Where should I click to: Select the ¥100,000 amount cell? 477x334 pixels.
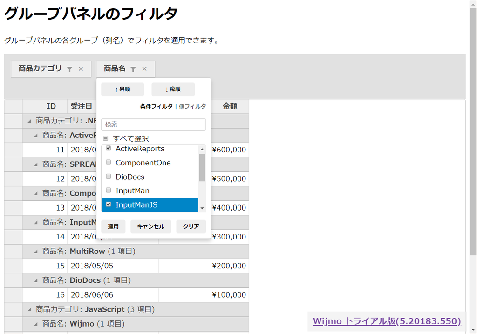tap(204, 295)
